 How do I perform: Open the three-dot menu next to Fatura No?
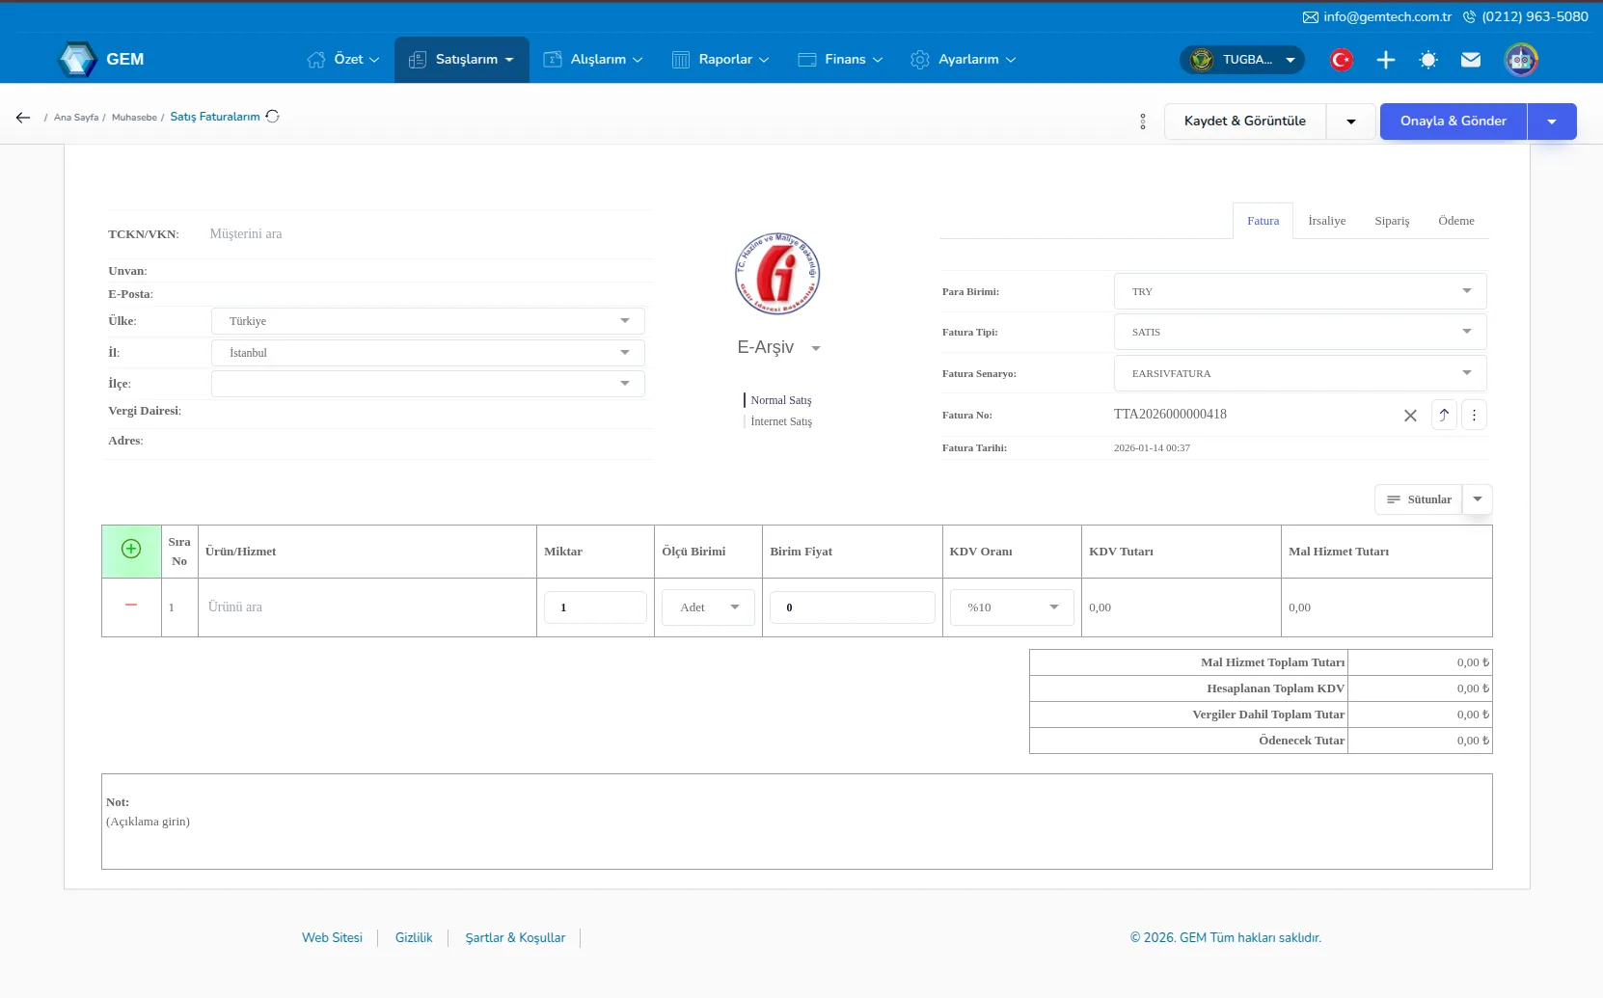tap(1474, 415)
